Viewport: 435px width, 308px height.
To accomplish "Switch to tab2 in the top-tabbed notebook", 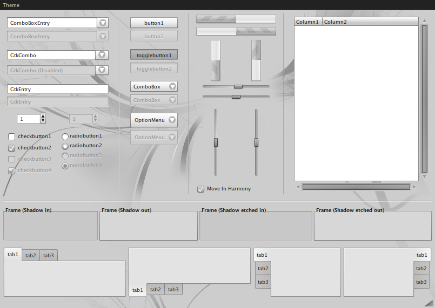I will pos(30,255).
